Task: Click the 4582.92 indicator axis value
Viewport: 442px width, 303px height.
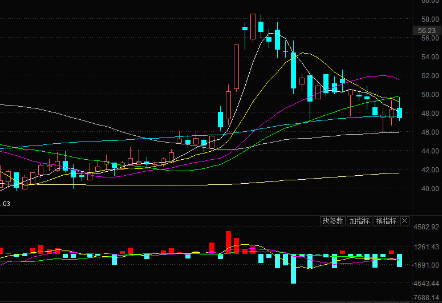Action: pyautogui.click(x=426, y=227)
